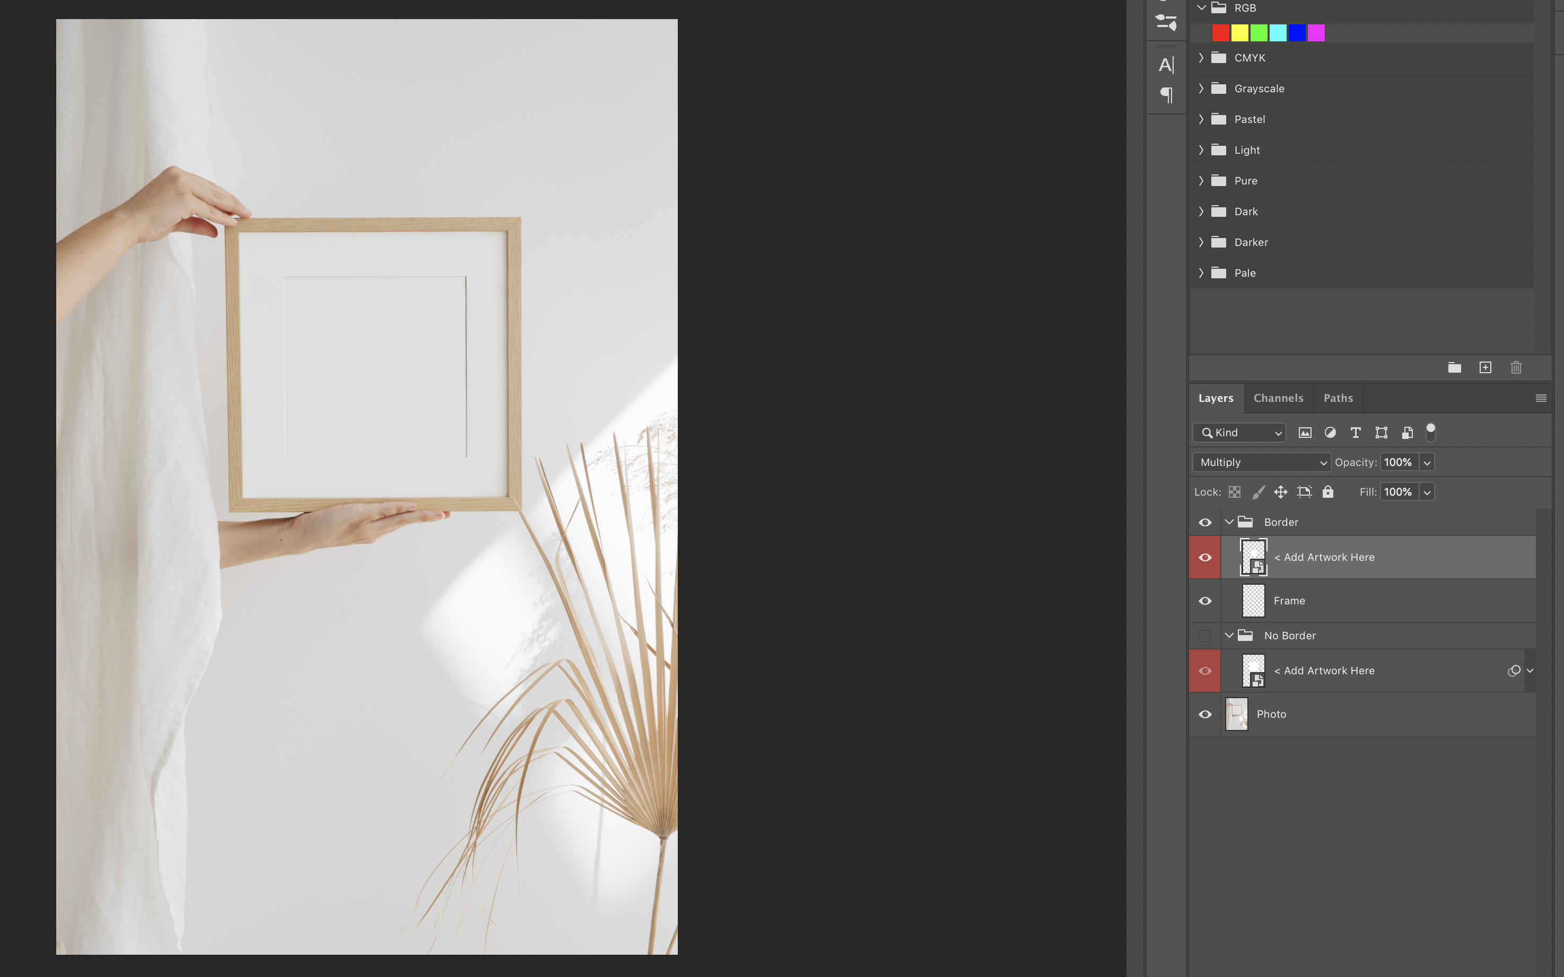Switch to the Channels tab

click(x=1278, y=398)
